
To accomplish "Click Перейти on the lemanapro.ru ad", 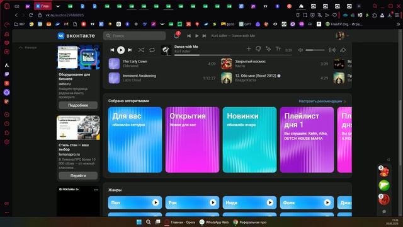I will pos(78,175).
